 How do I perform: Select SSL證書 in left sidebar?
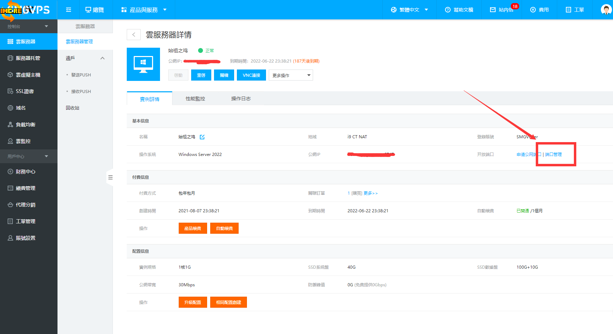(25, 91)
